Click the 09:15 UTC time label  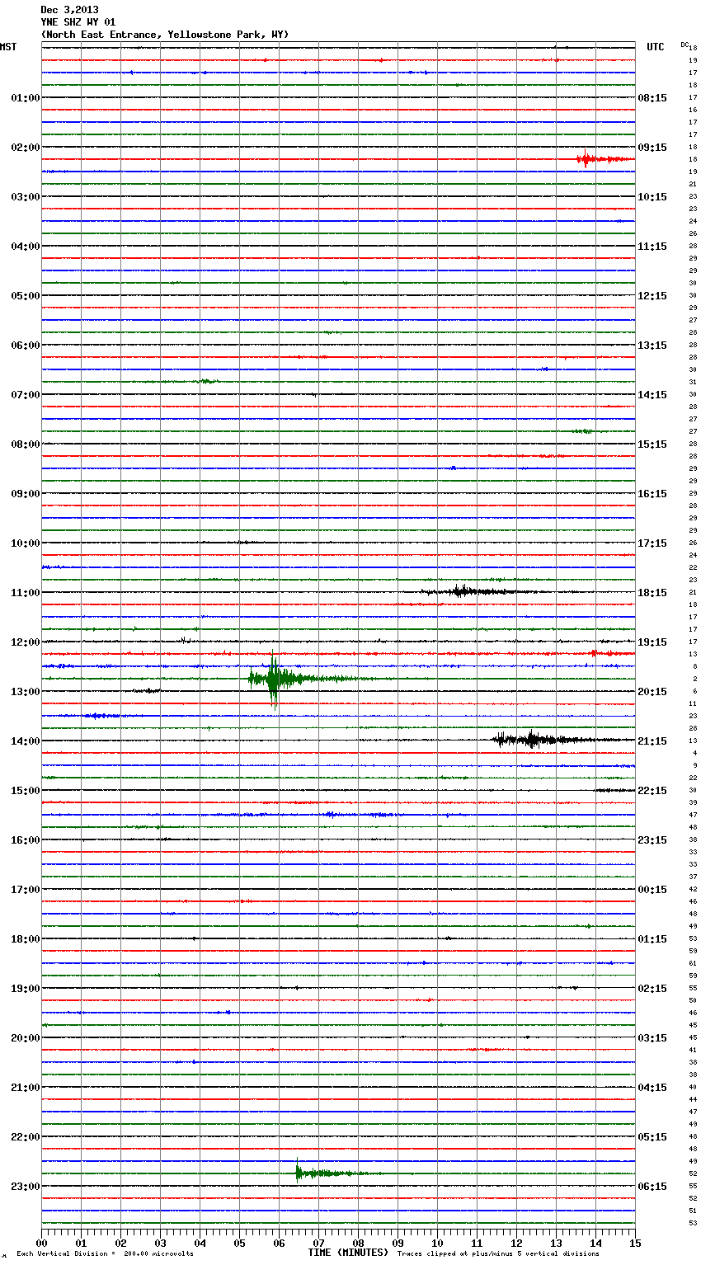click(x=652, y=148)
